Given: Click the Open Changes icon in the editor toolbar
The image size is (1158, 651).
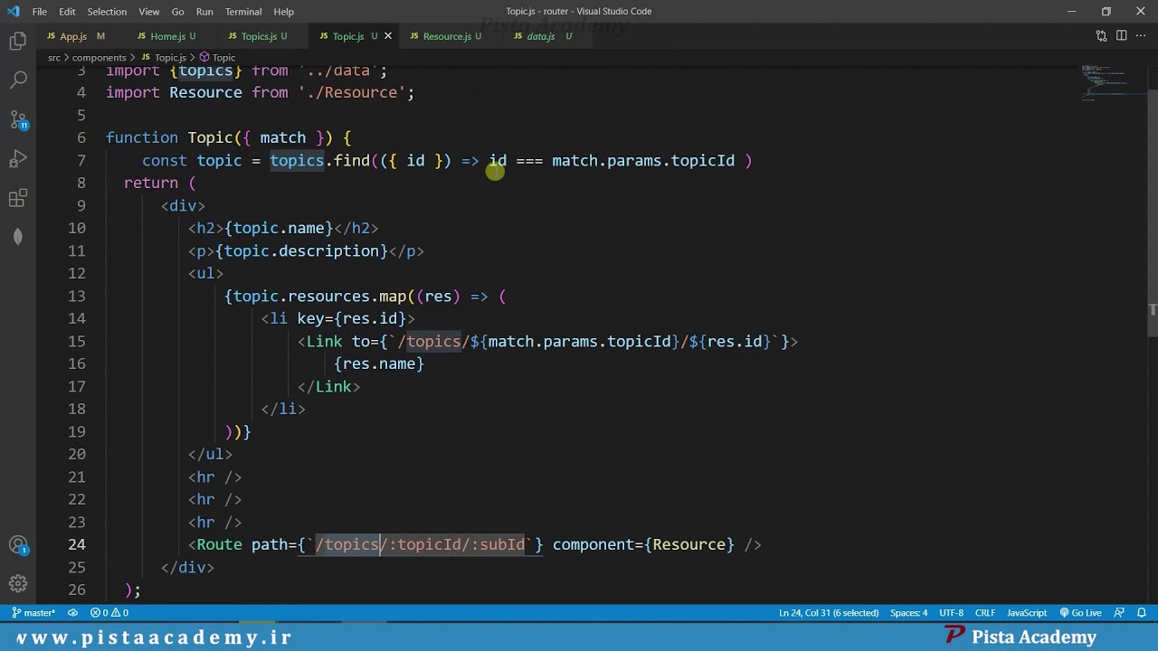Looking at the screenshot, I should click(x=1101, y=36).
